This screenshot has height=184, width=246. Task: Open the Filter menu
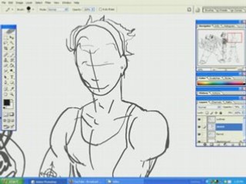pos(48,3)
